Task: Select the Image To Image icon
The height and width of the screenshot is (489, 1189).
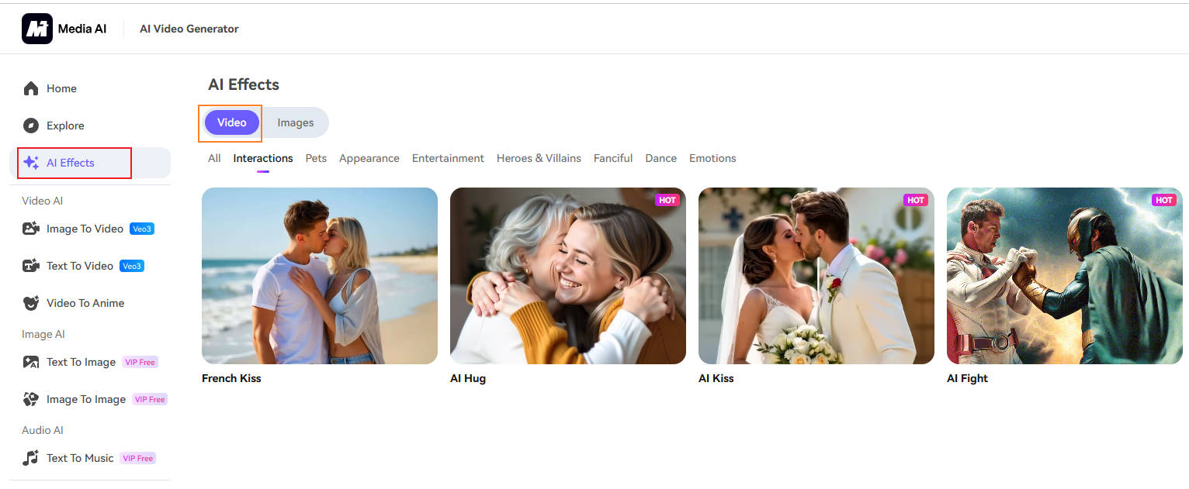Action: pos(31,399)
